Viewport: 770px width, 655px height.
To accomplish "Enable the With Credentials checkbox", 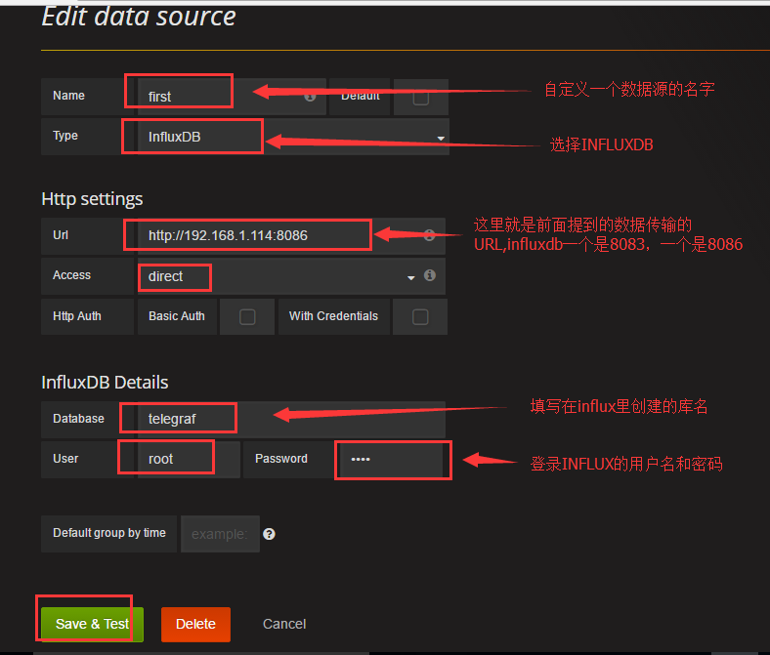I will click(420, 317).
